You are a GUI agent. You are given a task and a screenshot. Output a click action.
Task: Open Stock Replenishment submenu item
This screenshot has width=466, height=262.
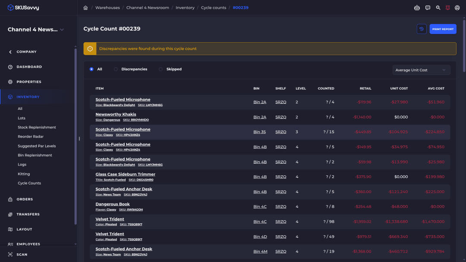tap(37, 127)
